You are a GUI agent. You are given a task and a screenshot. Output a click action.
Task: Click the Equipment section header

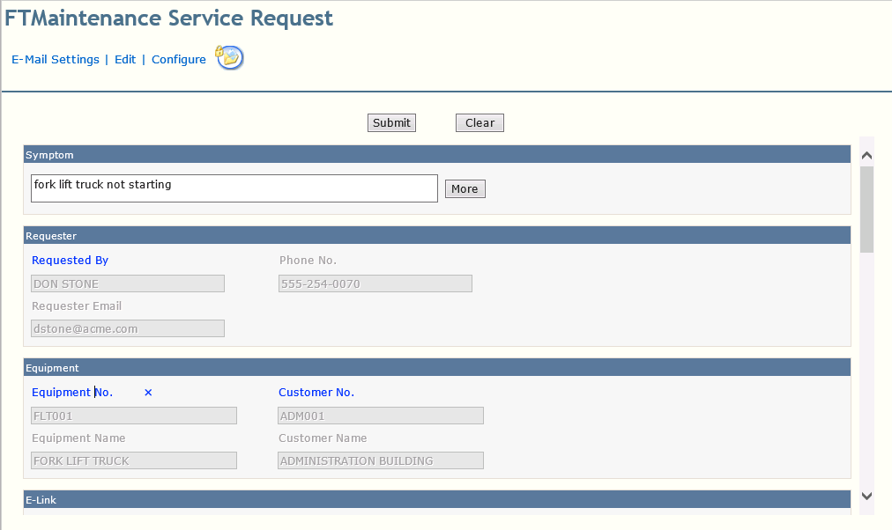[x=437, y=367]
